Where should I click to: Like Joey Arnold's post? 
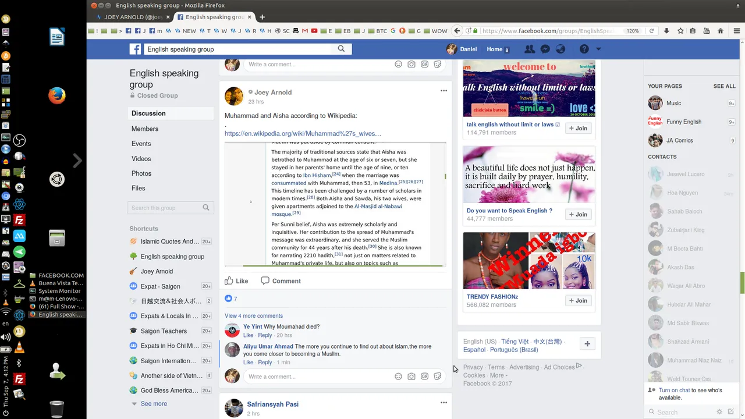(237, 280)
